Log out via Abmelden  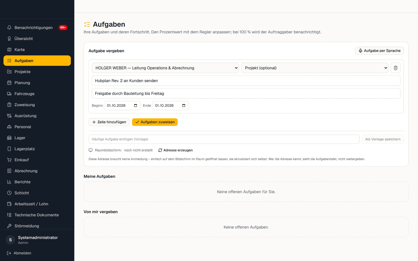click(x=19, y=253)
